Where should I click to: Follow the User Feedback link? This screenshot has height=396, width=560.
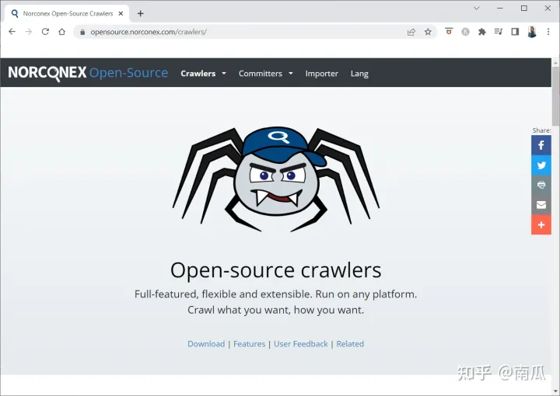(301, 344)
